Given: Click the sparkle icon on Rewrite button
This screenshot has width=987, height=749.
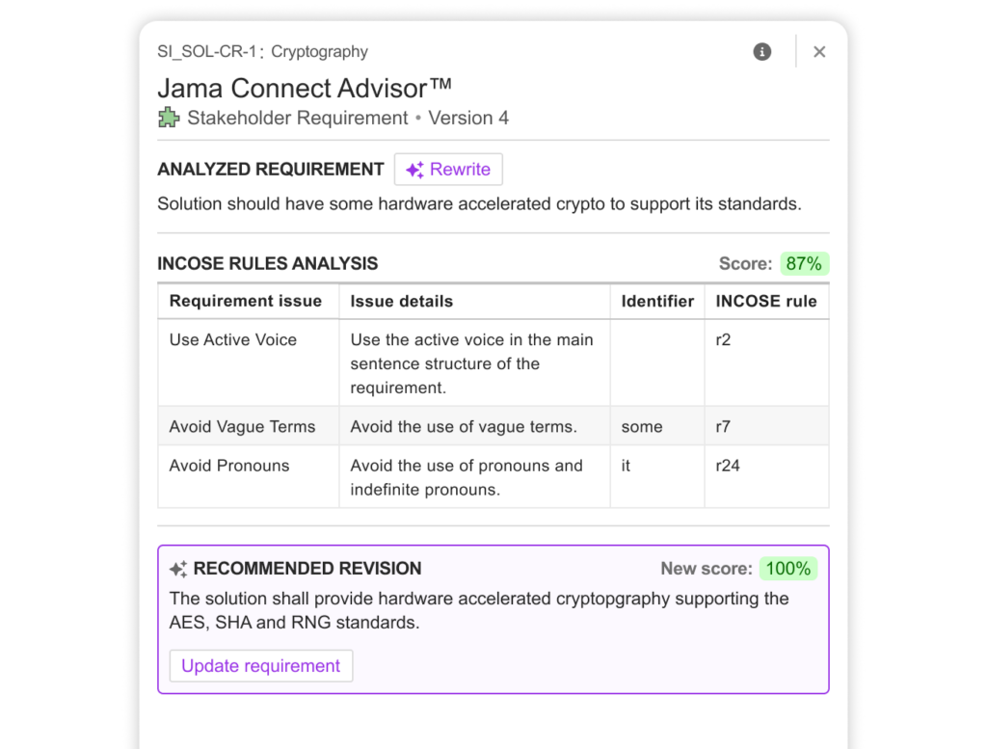Looking at the screenshot, I should tap(414, 170).
